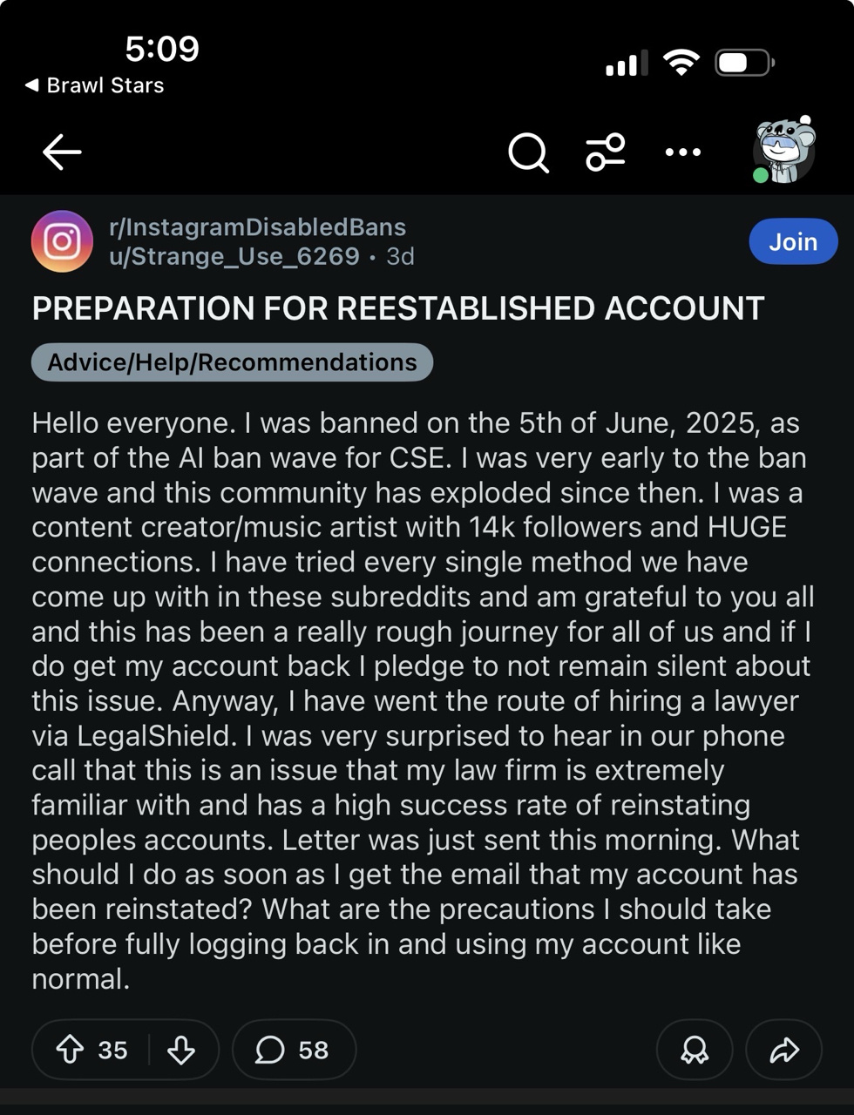Screen dimensions: 854x1115
Task: Open the three-dot overflow menu
Action: tap(682, 152)
